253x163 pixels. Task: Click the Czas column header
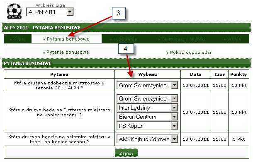(219, 74)
